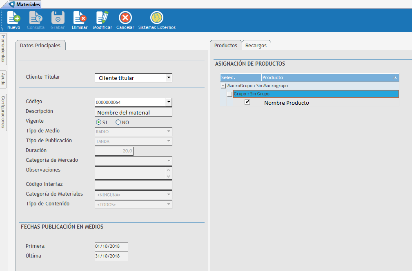Open the Cliente Titular dropdown
The height and width of the screenshot is (271, 412).
(x=169, y=78)
